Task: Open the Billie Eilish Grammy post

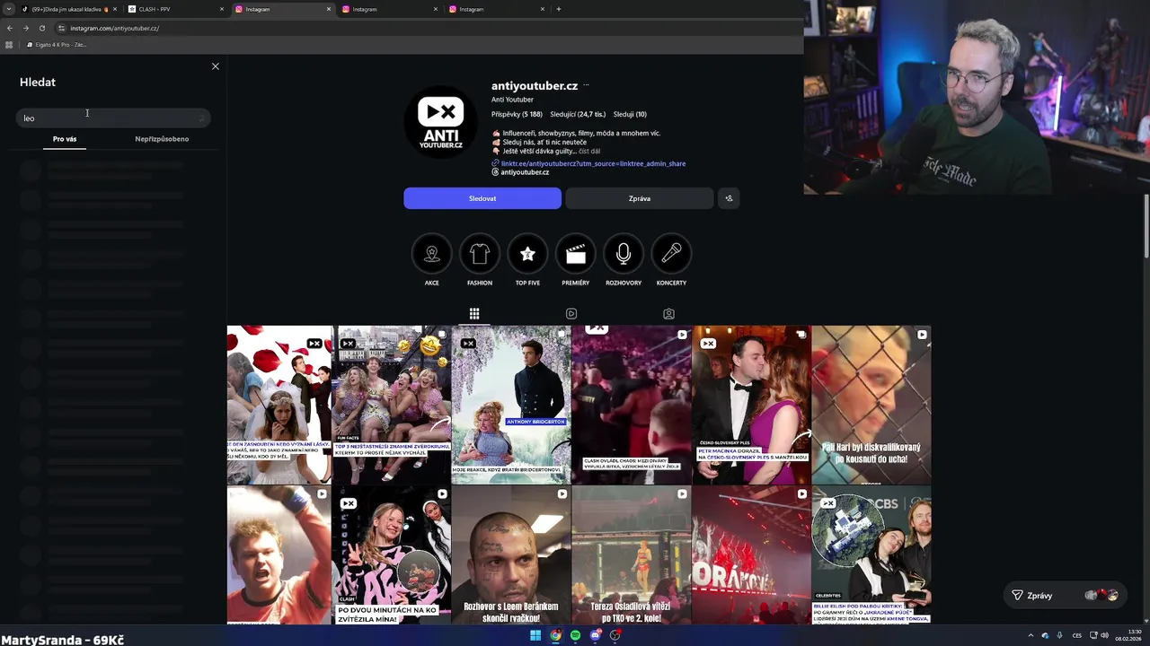Action: coord(871,555)
